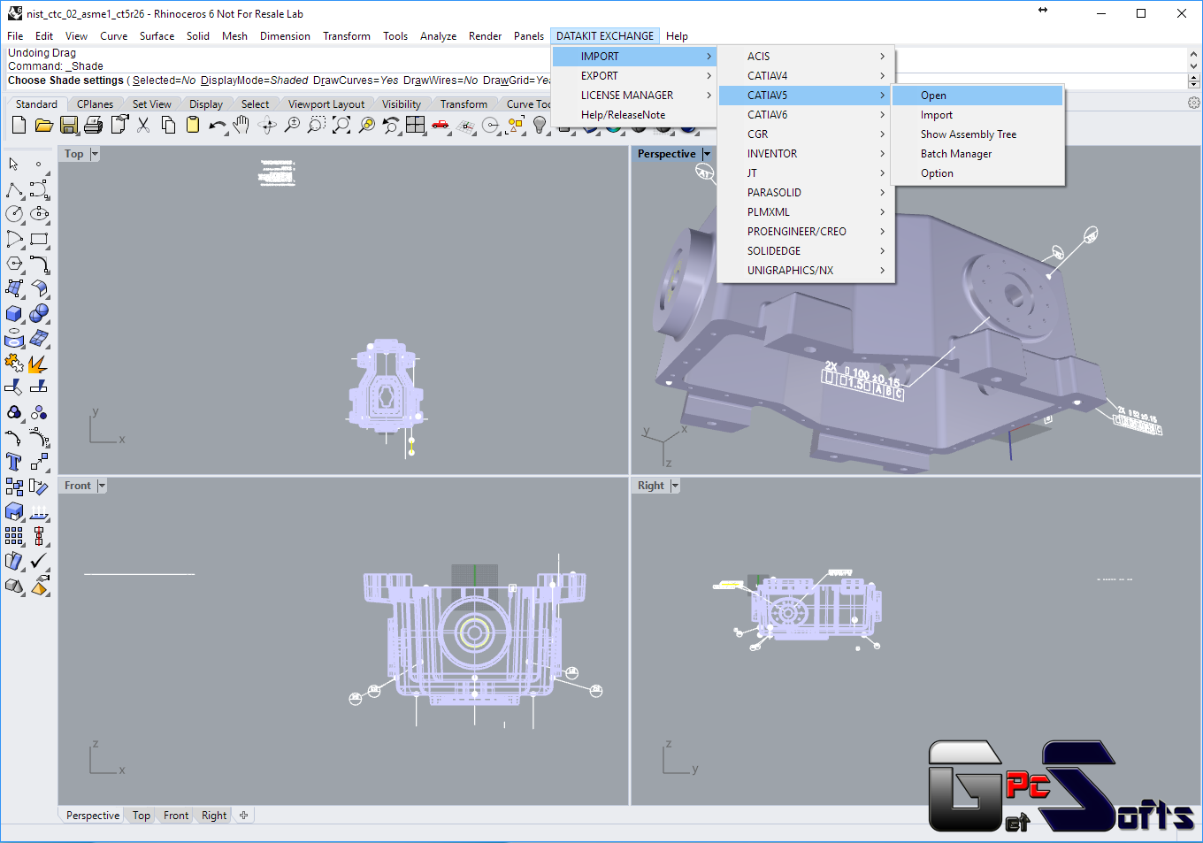Click the Zoom Extents icon
The width and height of the screenshot is (1203, 843).
click(341, 126)
